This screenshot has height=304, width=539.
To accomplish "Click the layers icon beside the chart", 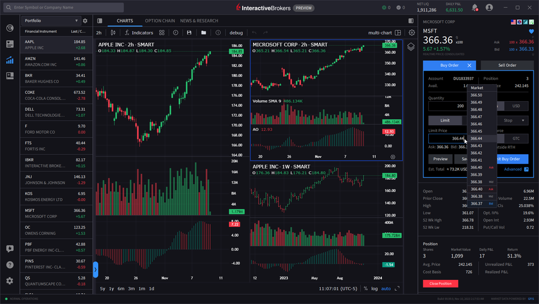I will pyautogui.click(x=411, y=47).
